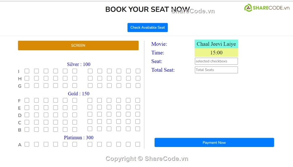The height and width of the screenshot is (167, 293).
Task: Tick the first seat in row H
Action: pos(27,78)
